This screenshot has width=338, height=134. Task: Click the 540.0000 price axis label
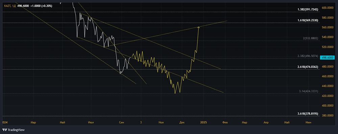[328, 37]
